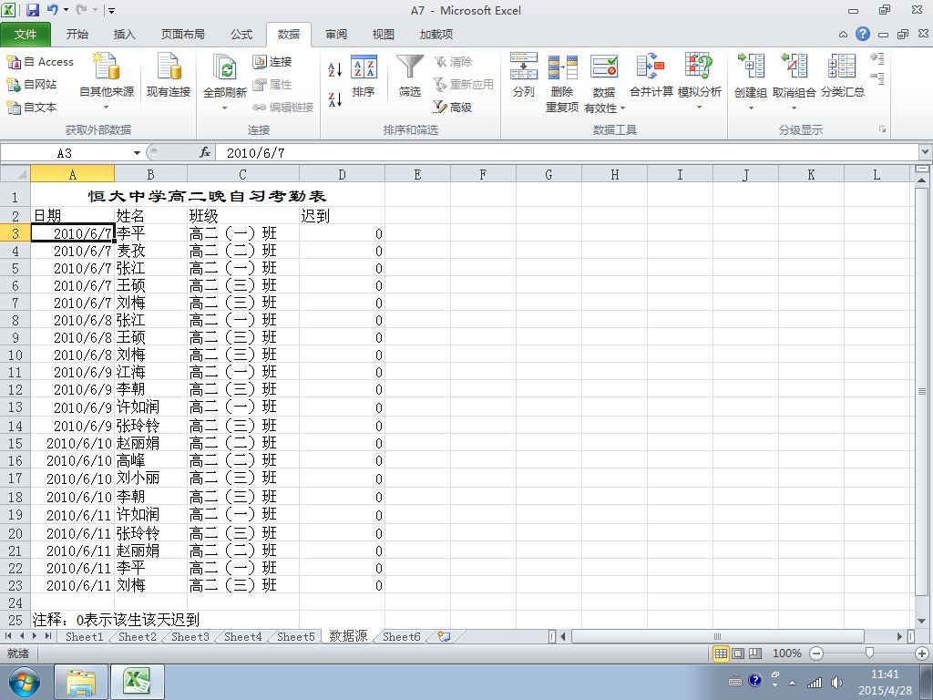Open File Explorer in taskbar
933x700 pixels.
[x=81, y=682]
